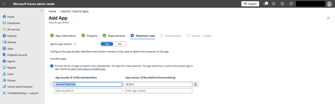This screenshot has height=104, width=335.
Task: Click the empty Enter bundle ID field
Action: (88, 91)
